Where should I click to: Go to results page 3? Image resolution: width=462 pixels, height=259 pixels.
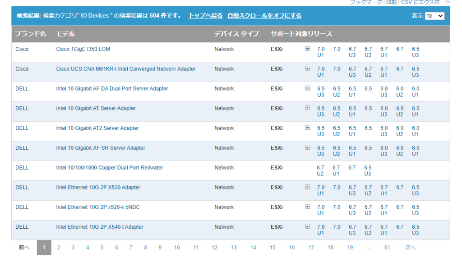pos(73,248)
